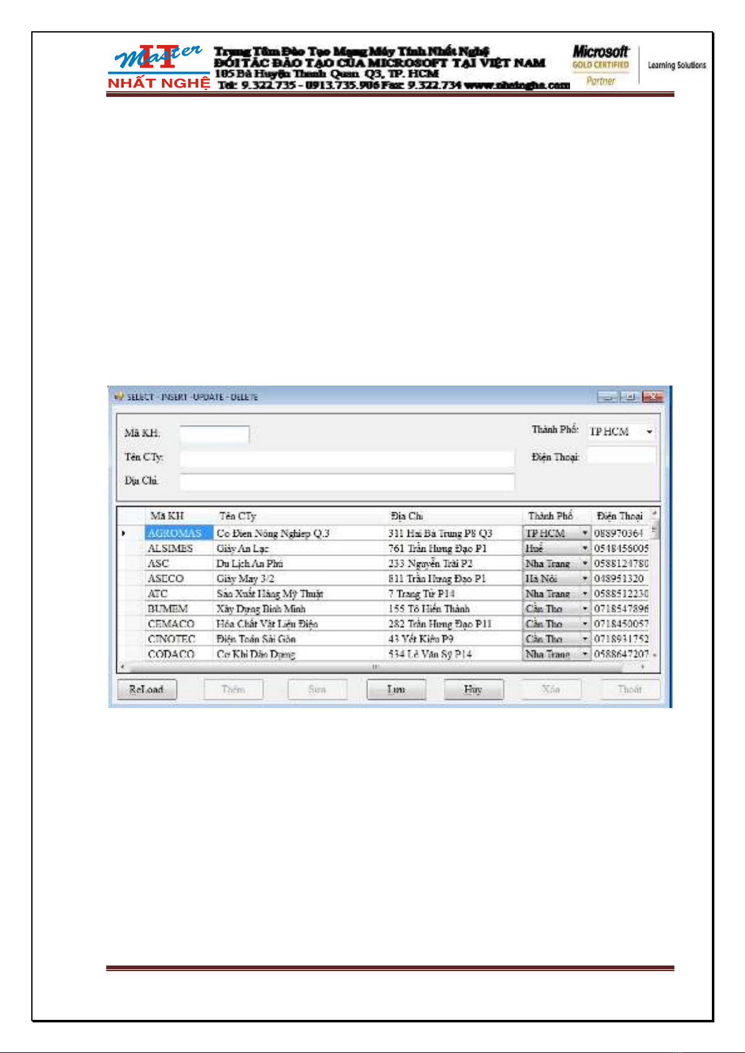Expand the Huế city dropdown for ALSIMES

pyautogui.click(x=584, y=548)
